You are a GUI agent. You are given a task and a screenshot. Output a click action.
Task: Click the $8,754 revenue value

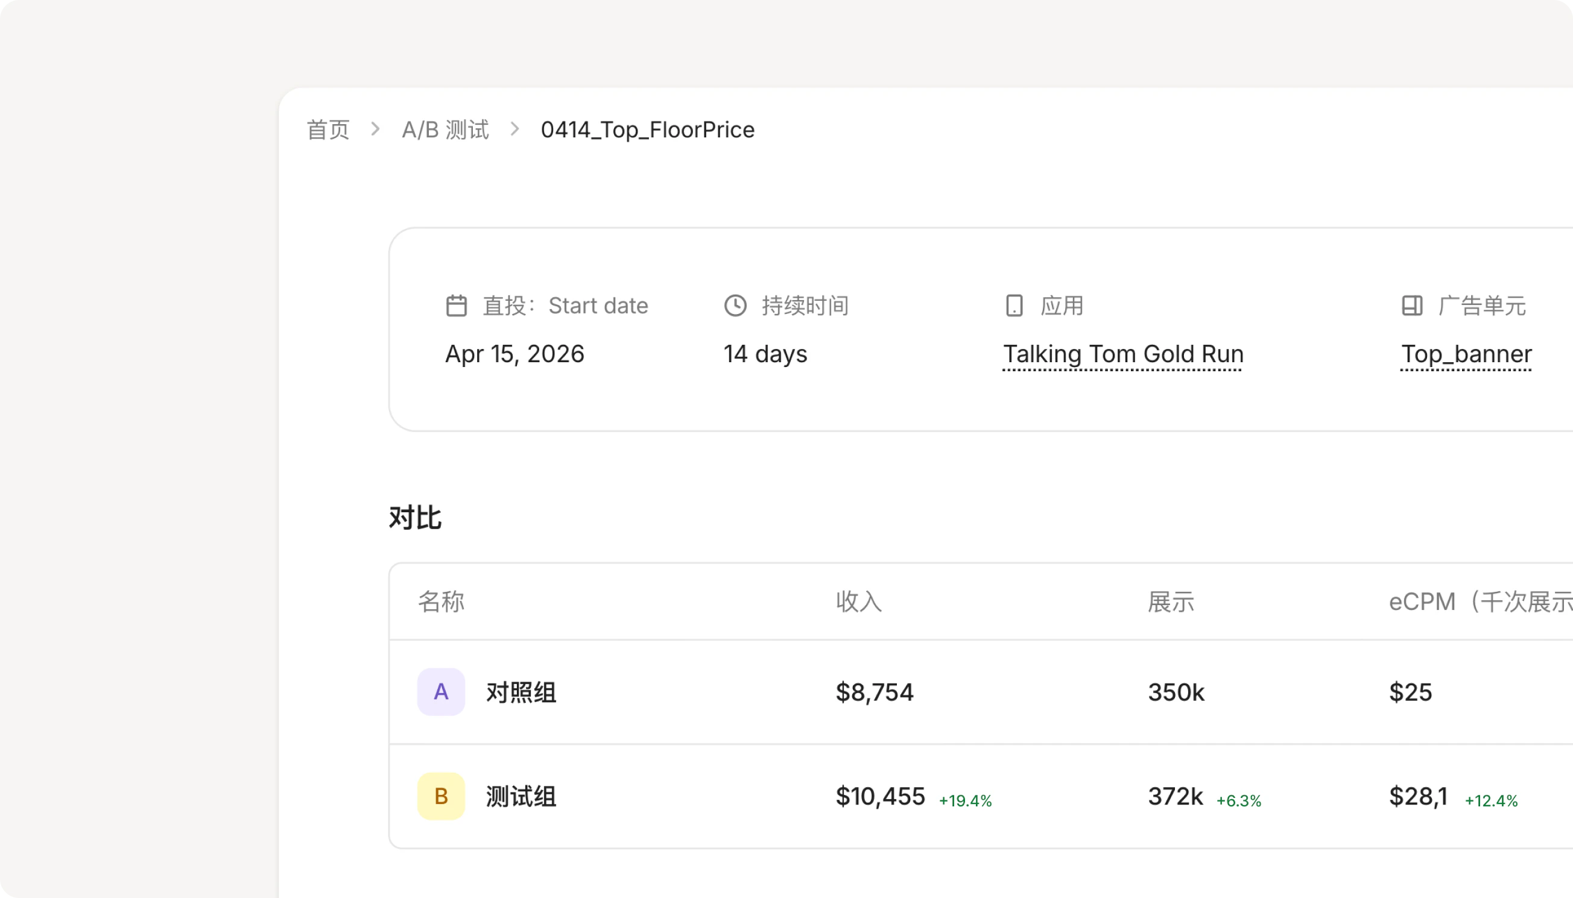pyautogui.click(x=875, y=692)
